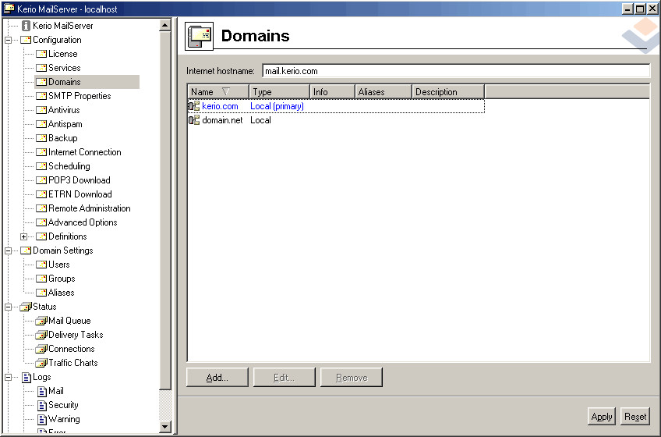661x437 pixels.
Task: Click the Description column header
Action: pos(448,91)
